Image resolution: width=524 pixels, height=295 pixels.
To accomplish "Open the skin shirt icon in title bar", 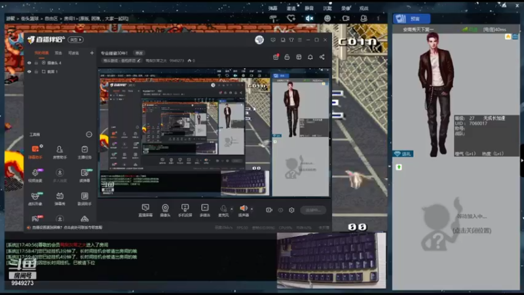I will pyautogui.click(x=291, y=40).
